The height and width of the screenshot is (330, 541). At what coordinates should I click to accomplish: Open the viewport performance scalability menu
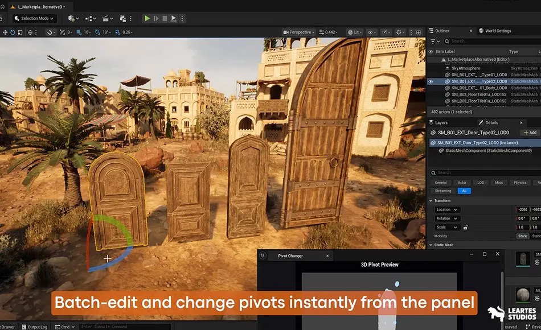point(386,32)
